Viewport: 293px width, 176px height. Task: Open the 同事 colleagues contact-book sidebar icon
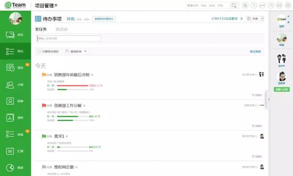pyautogui.click(x=10, y=101)
